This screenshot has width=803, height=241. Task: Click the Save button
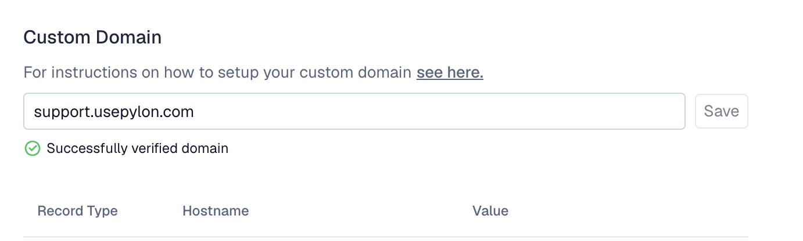coord(721,111)
